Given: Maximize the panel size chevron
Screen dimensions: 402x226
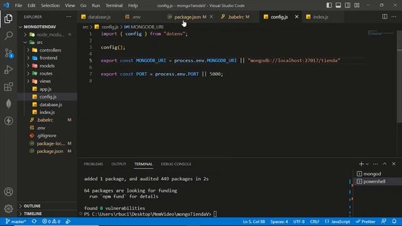Looking at the screenshot, I should [384, 164].
